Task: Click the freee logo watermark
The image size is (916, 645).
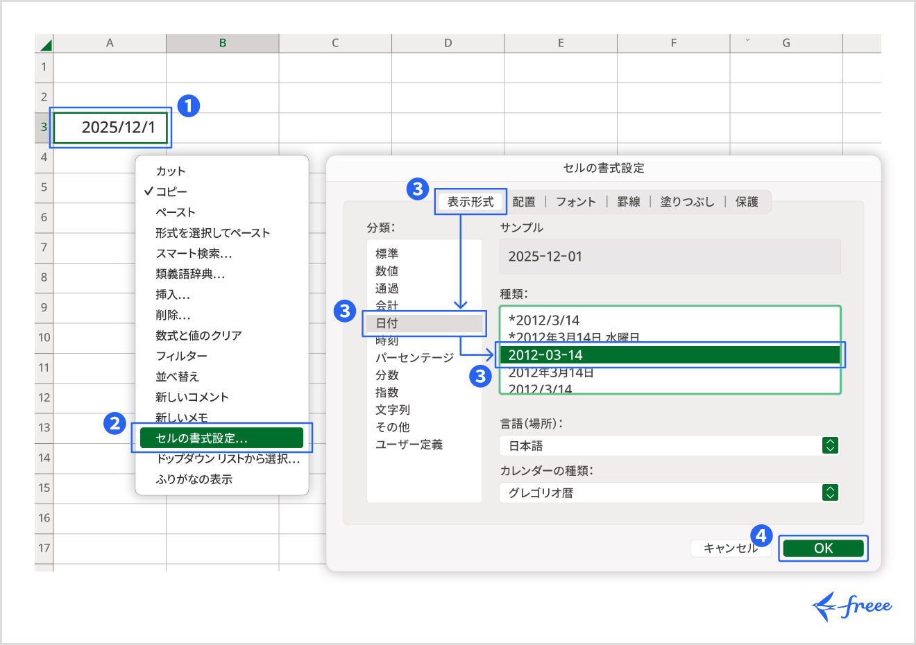Action: 851,605
